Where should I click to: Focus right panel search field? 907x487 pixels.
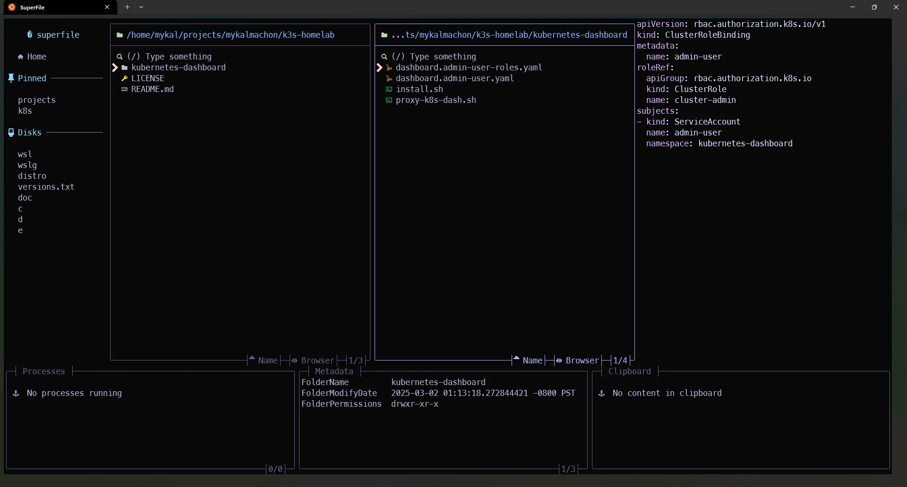tap(505, 57)
